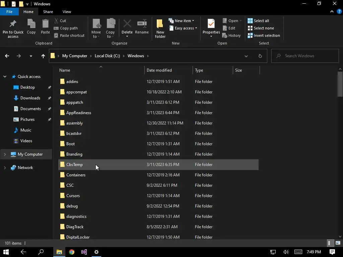The width and height of the screenshot is (343, 257).
Task: Select all items
Action: pos(258,21)
